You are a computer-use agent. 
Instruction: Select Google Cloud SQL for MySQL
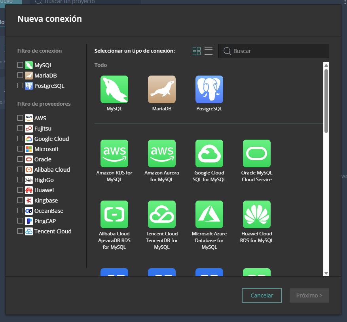[x=209, y=153]
